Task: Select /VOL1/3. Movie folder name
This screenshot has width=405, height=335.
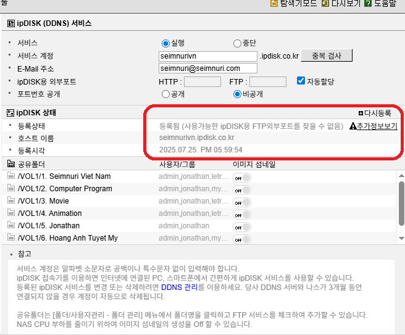Action: click(x=43, y=201)
